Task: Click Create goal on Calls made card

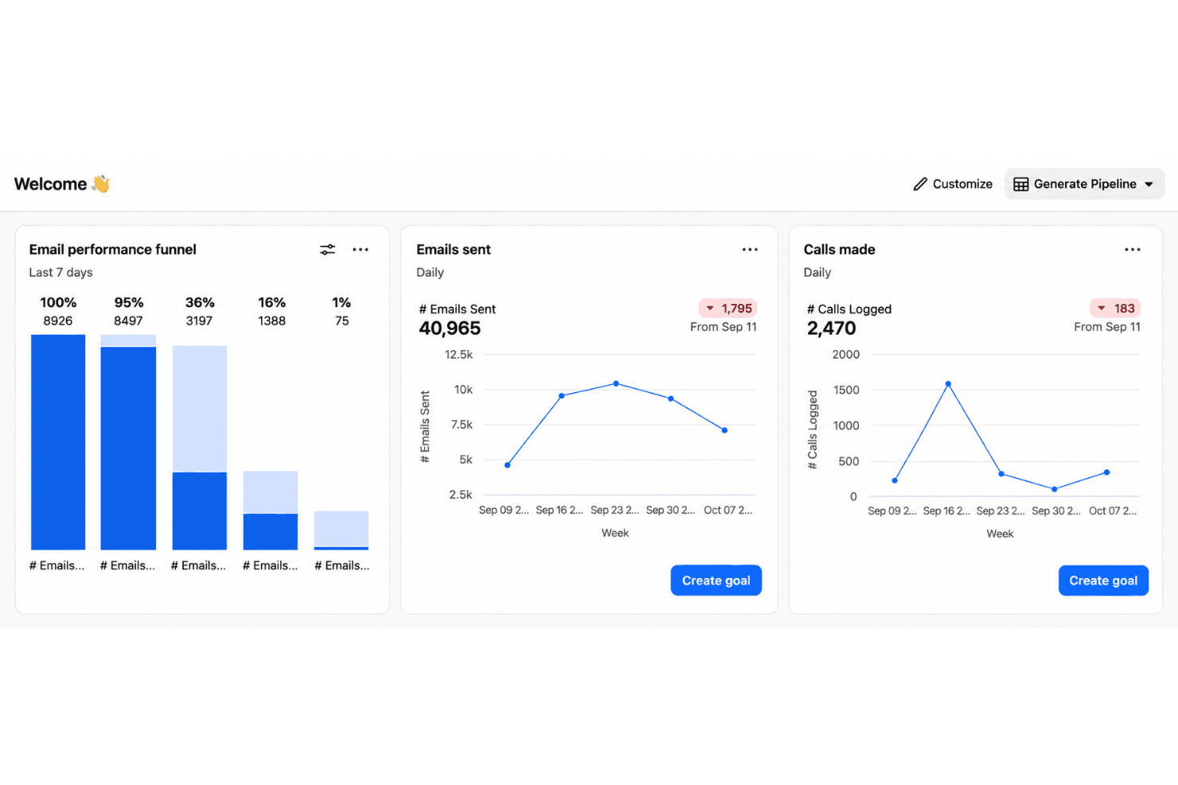Action: [1103, 581]
